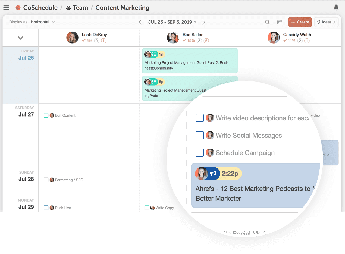Click the 5p time on the Business2Community card
The height and width of the screenshot is (254, 345).
(x=161, y=54)
